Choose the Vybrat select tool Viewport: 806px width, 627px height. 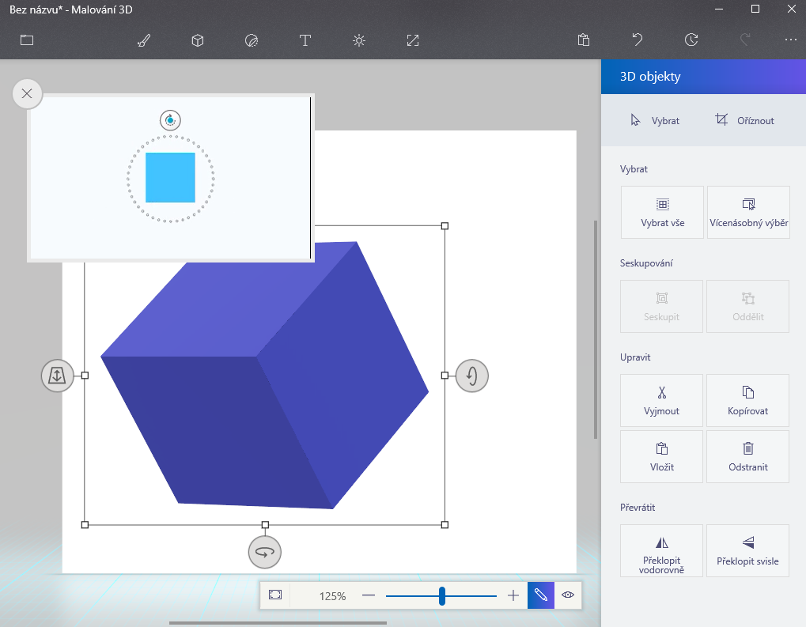(x=655, y=120)
